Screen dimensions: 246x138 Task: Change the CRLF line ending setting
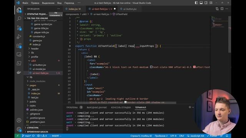coord(181,136)
